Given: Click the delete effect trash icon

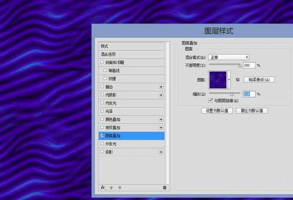Looking at the screenshot, I should (x=165, y=187).
